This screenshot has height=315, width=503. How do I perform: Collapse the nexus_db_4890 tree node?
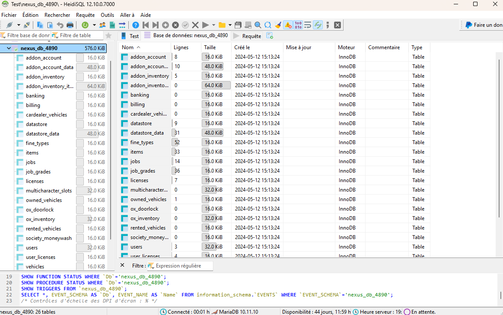9,48
